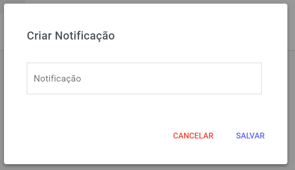Activate the empty Notificação field
Screen dimensions: 295x170
click(144, 78)
